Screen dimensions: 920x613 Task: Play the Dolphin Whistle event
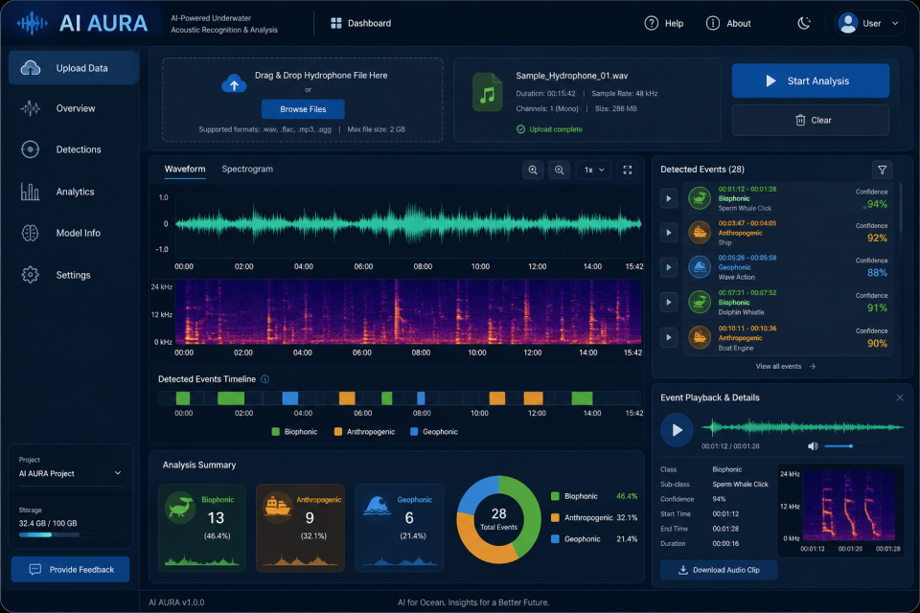tap(668, 303)
